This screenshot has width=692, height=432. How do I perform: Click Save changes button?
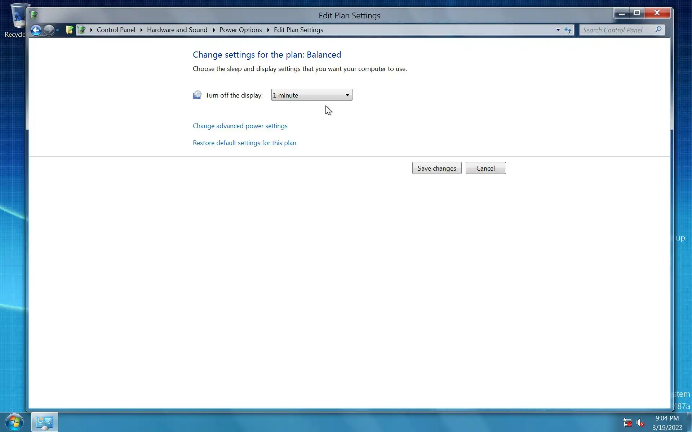pos(436,168)
